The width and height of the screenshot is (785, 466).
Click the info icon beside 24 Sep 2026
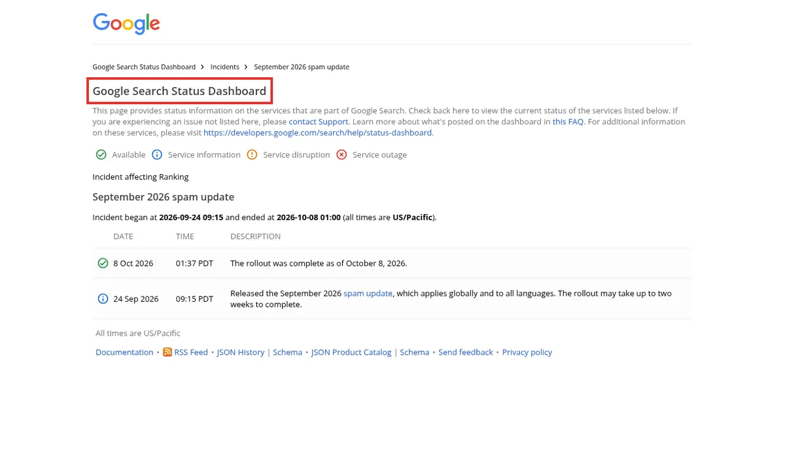103,298
